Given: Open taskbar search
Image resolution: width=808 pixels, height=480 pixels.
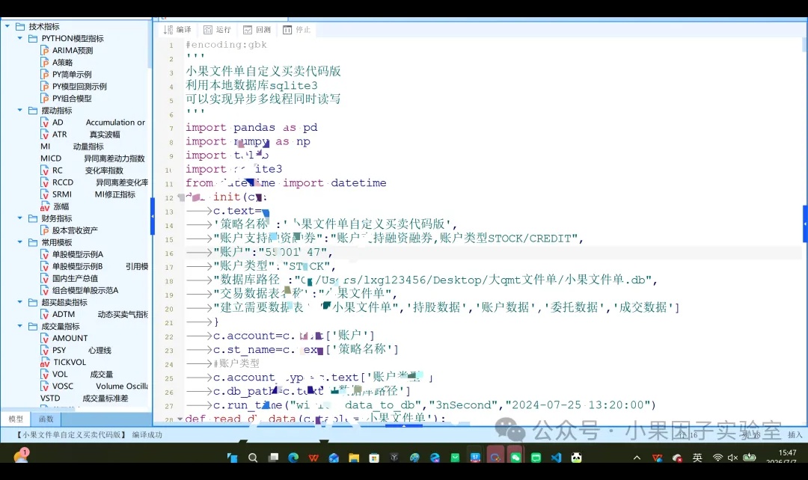Looking at the screenshot, I should [253, 458].
